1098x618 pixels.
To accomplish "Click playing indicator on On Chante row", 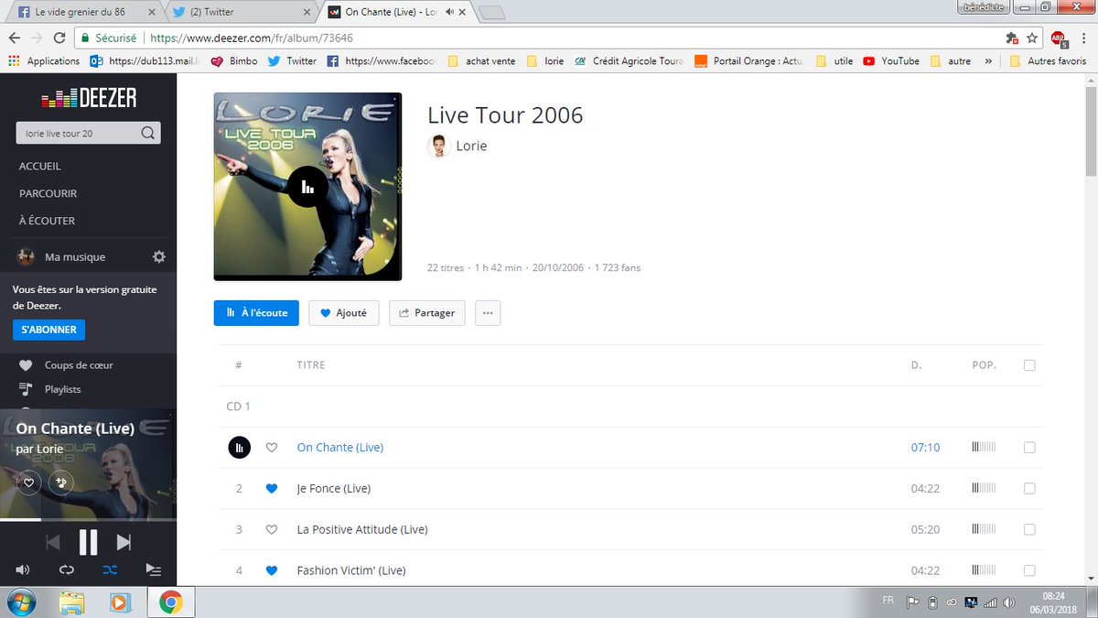I will [x=239, y=448].
